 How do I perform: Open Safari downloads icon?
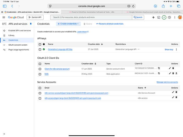[x=155, y=6]
